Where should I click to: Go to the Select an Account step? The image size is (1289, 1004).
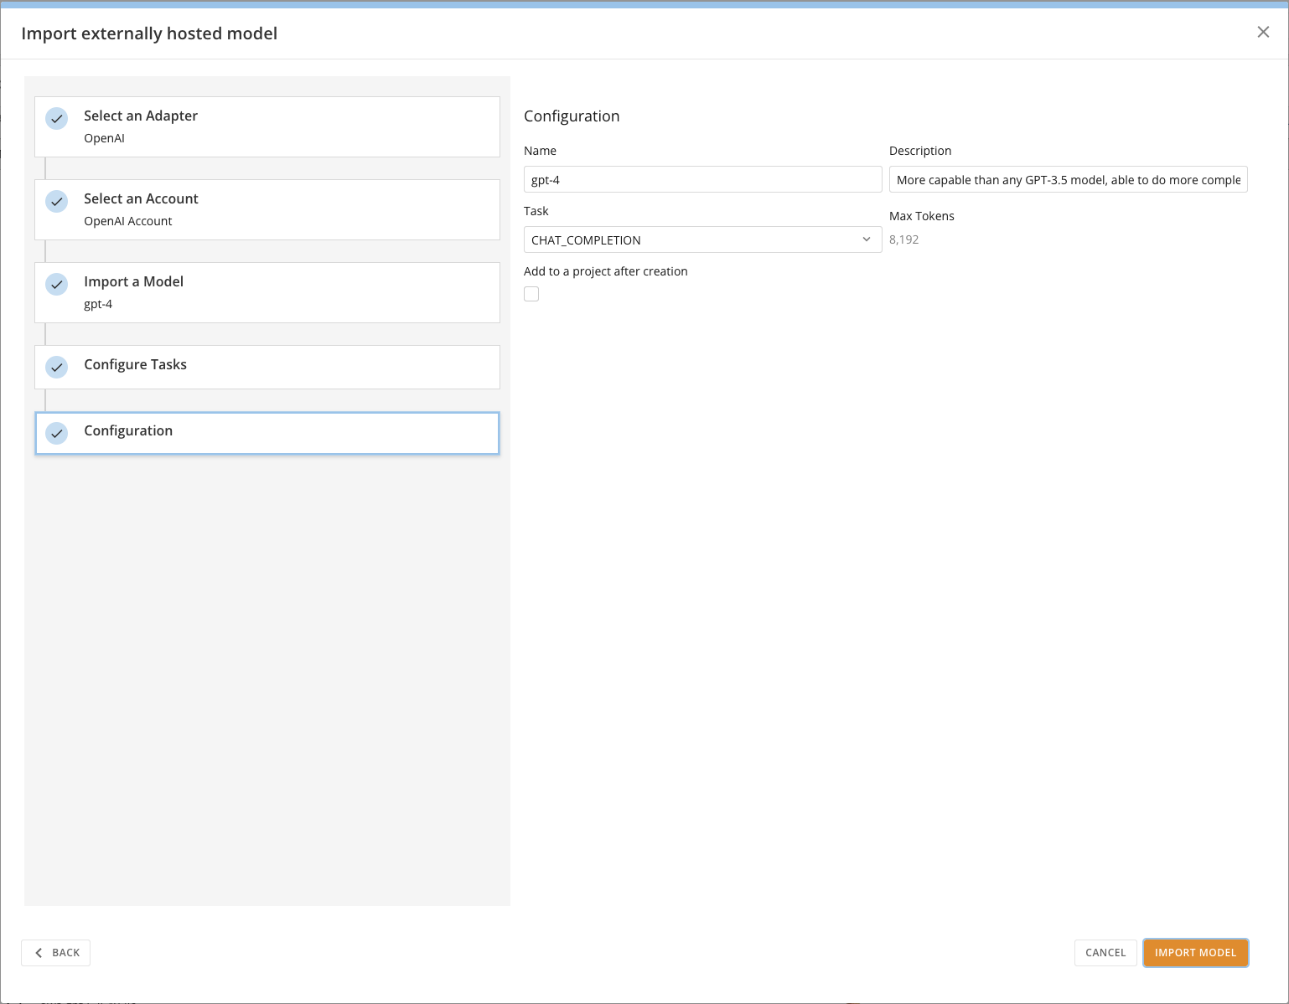click(267, 209)
